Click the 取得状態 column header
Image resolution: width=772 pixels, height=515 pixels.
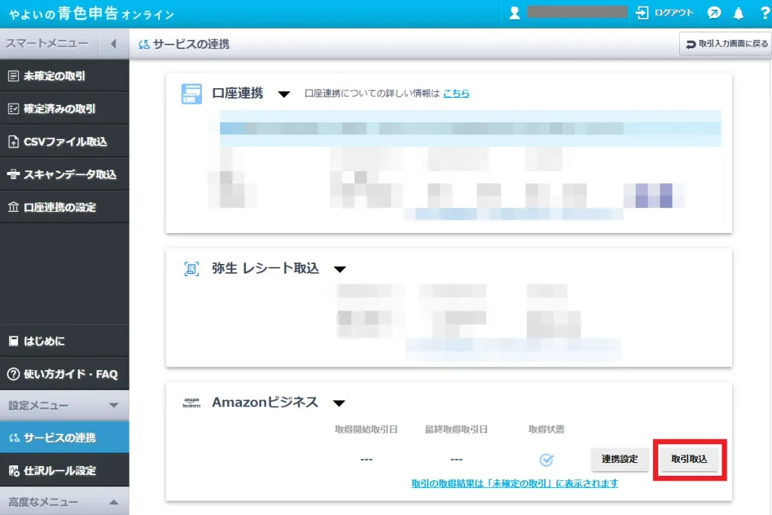click(x=547, y=429)
